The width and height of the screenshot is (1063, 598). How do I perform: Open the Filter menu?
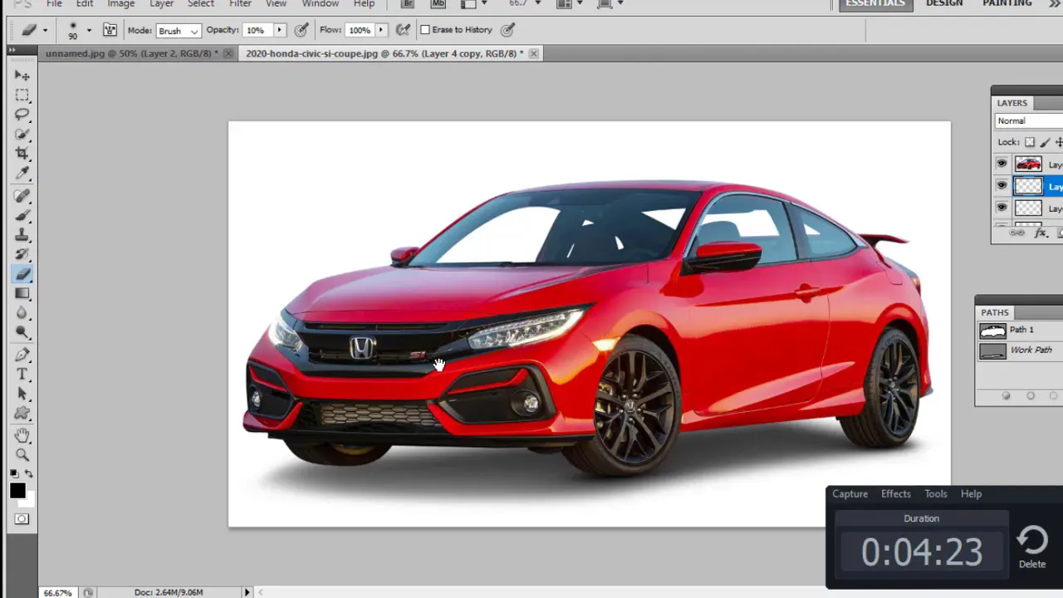[x=240, y=4]
